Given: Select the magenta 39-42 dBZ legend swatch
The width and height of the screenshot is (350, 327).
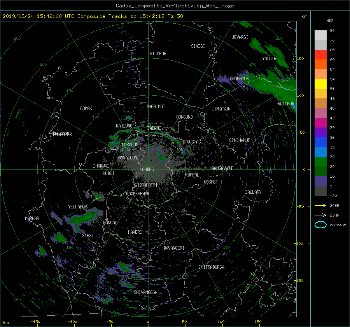Looking at the screenshot, I should 320,123.
